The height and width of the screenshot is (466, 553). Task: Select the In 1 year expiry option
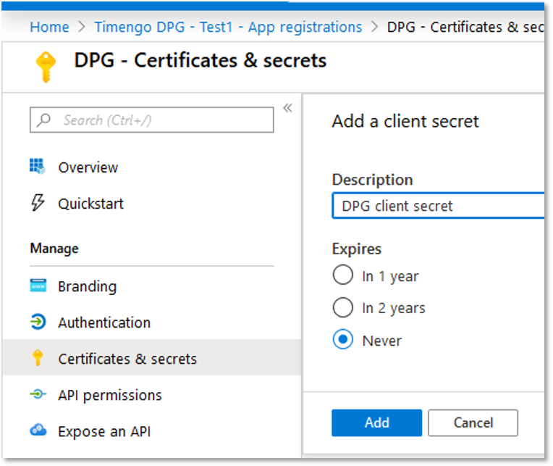click(343, 275)
